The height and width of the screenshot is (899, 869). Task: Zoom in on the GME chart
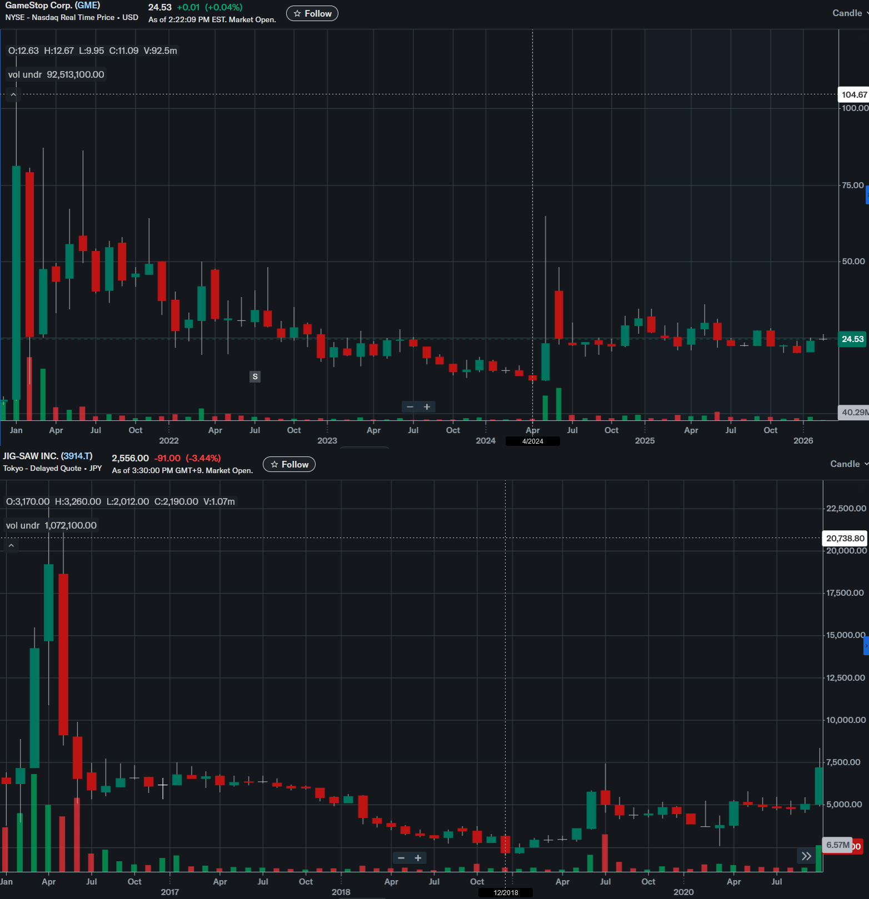click(427, 407)
